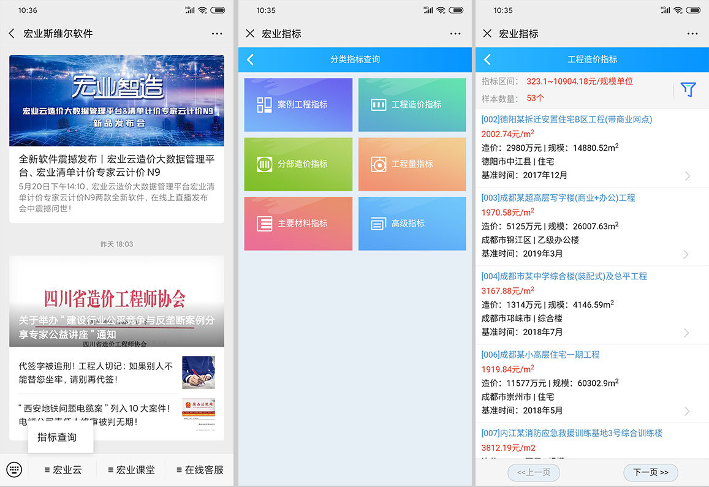Click the blue filter funnel icon
The image size is (709, 487).
click(x=689, y=89)
